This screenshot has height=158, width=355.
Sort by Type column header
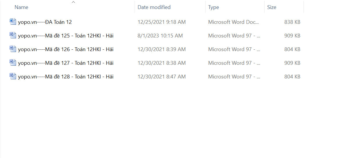214,7
